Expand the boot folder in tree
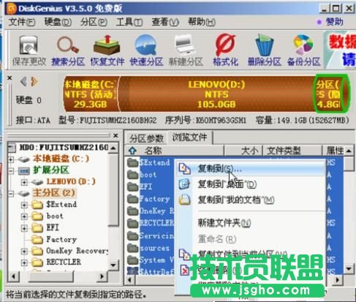Image resolution: width=356 pixels, height=302 pixels. click(24, 216)
